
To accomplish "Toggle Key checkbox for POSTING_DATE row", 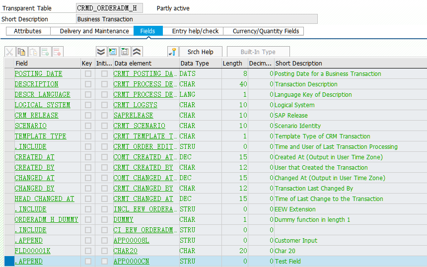I will tap(88, 73).
